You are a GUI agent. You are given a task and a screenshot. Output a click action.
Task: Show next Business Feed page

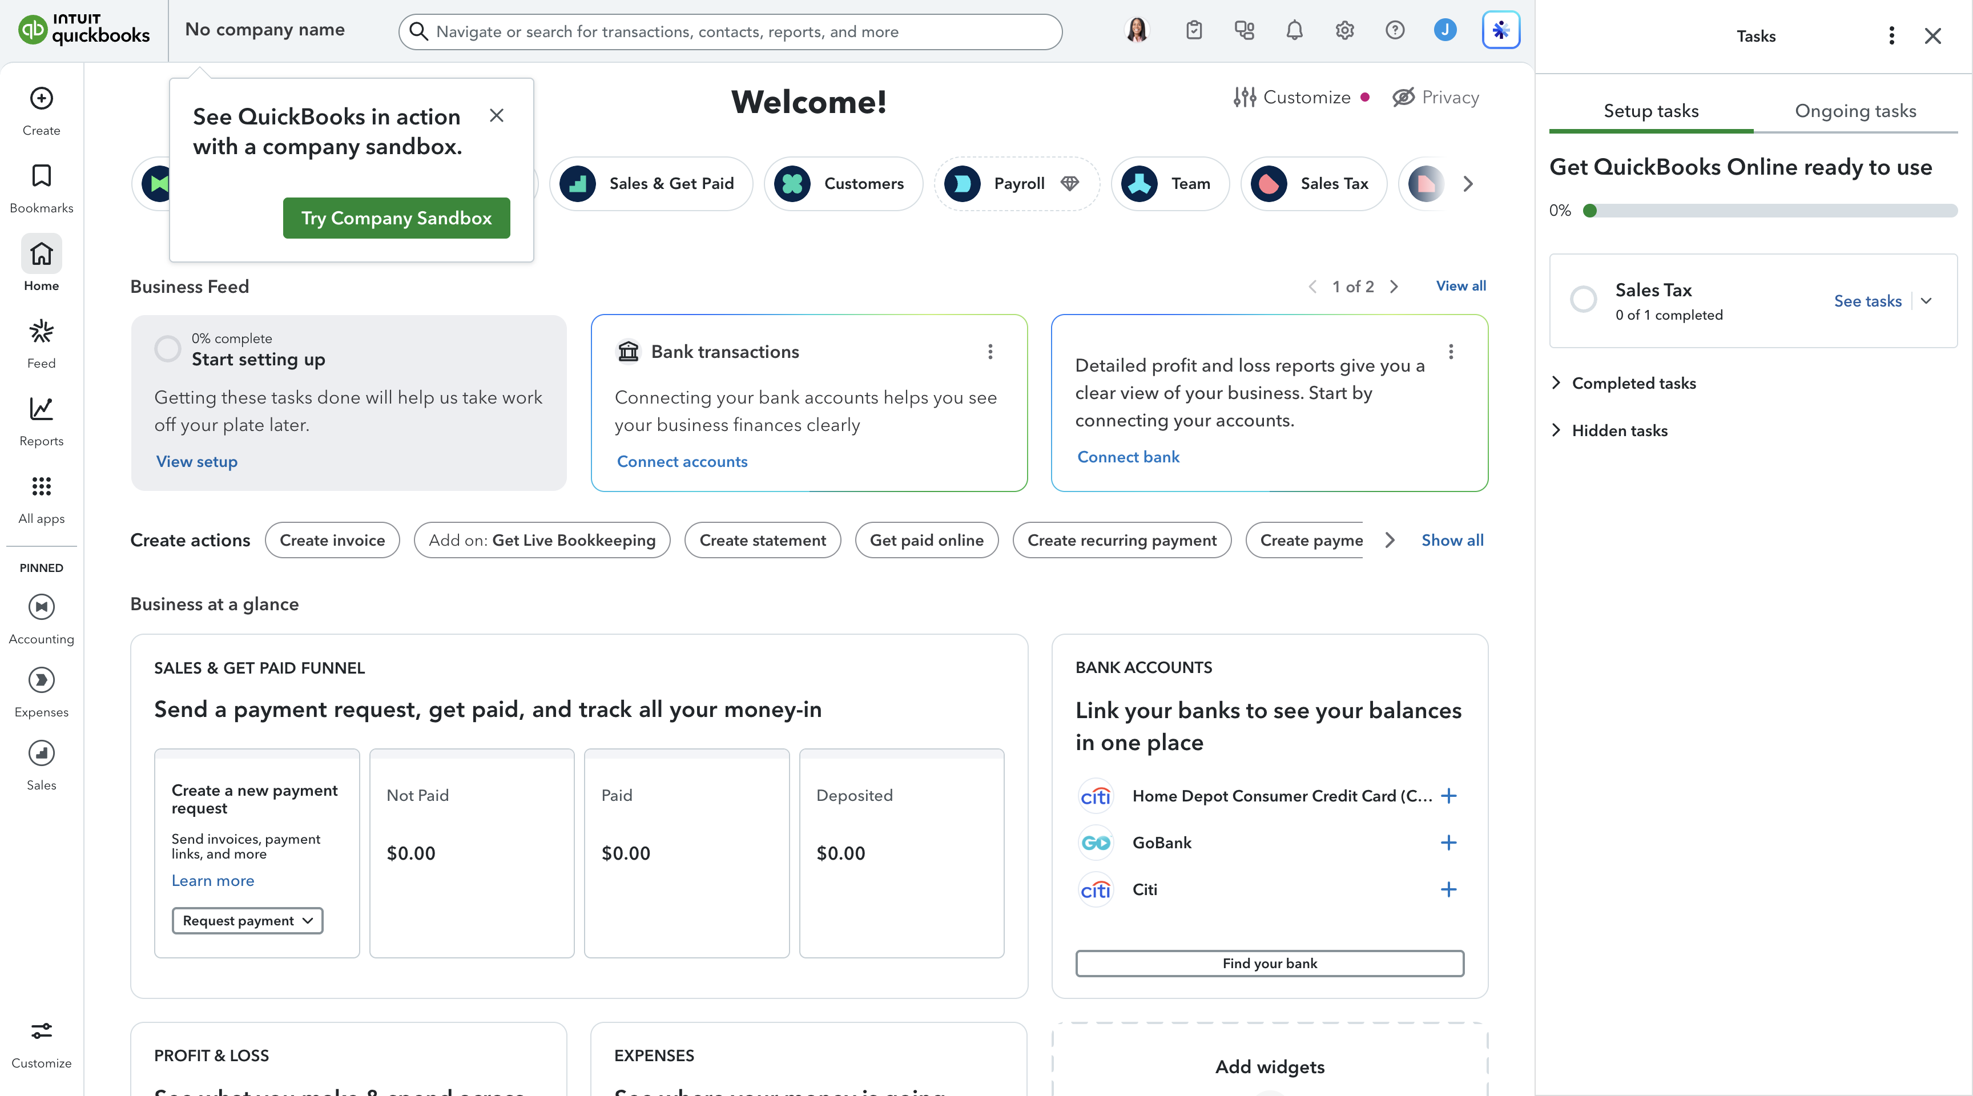[x=1394, y=287]
